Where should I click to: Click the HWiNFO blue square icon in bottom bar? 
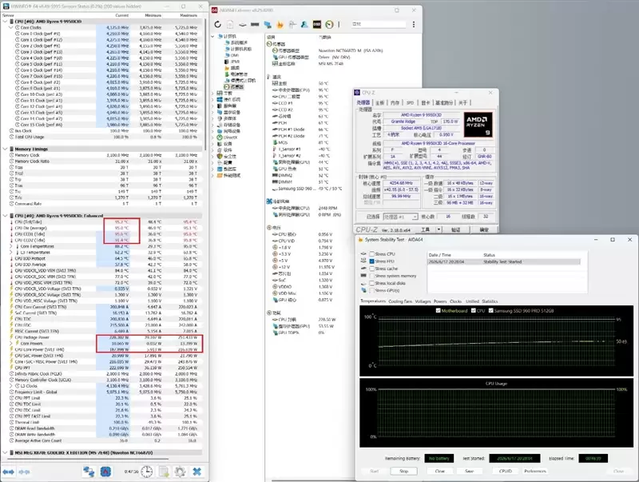click(105, 472)
